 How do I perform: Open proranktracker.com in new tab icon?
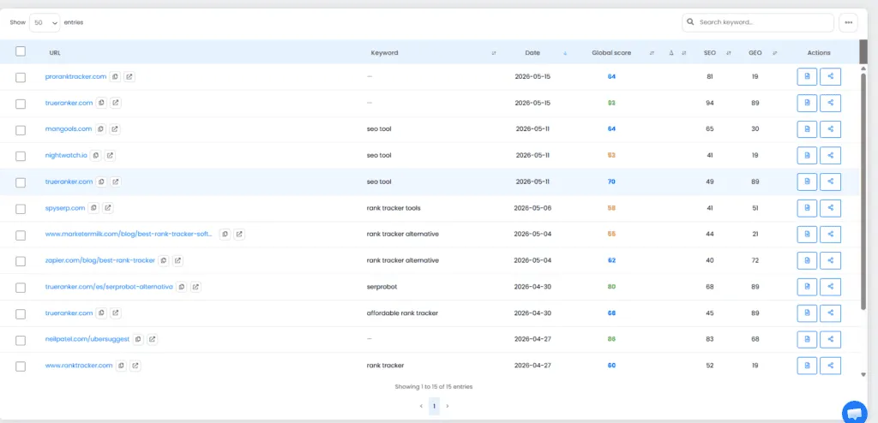coord(129,77)
